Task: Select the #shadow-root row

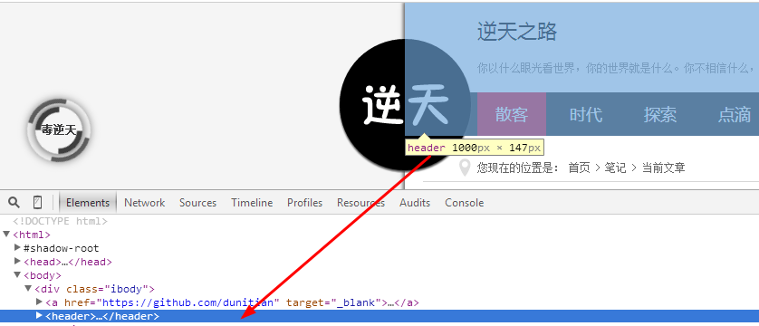Action: tap(62, 248)
